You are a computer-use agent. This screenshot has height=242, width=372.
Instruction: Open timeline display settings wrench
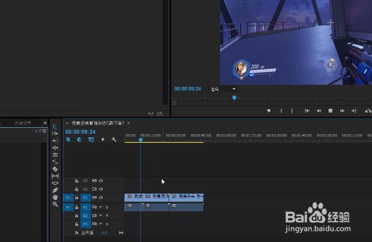(114, 140)
